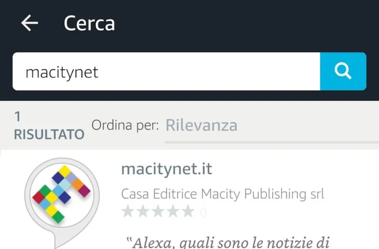Choose the fifth rating star
This screenshot has height=249, width=379.
coord(188,211)
